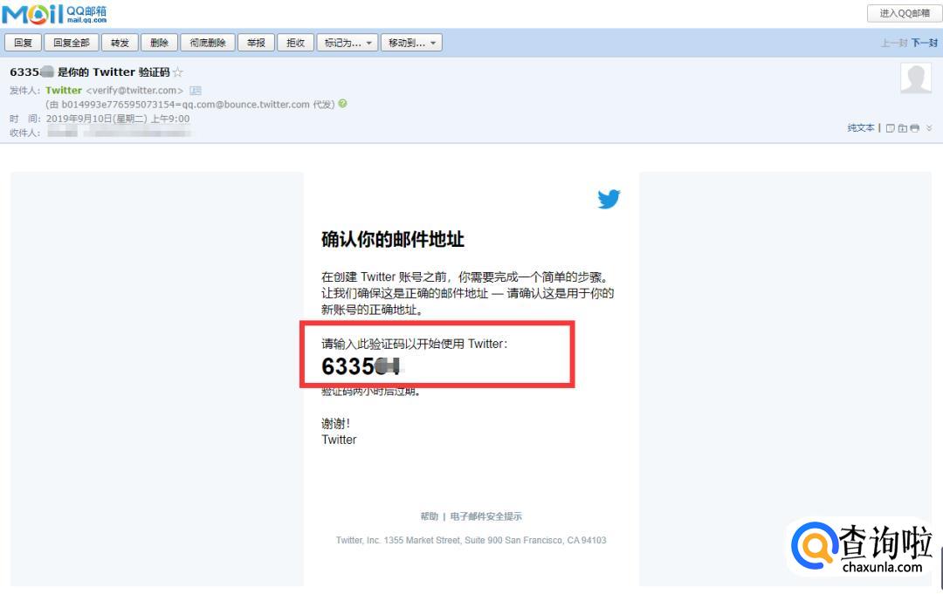
Task: Click the text 请输入此验证码以开始使用 Twitter:
Action: point(415,345)
